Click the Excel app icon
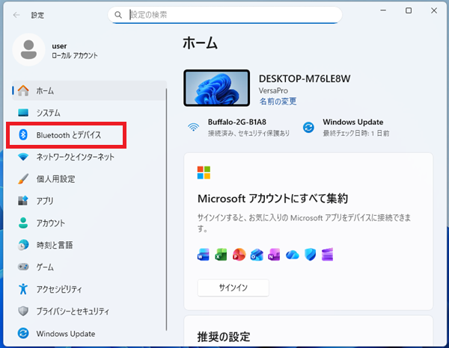This screenshot has height=348, width=449. click(221, 255)
